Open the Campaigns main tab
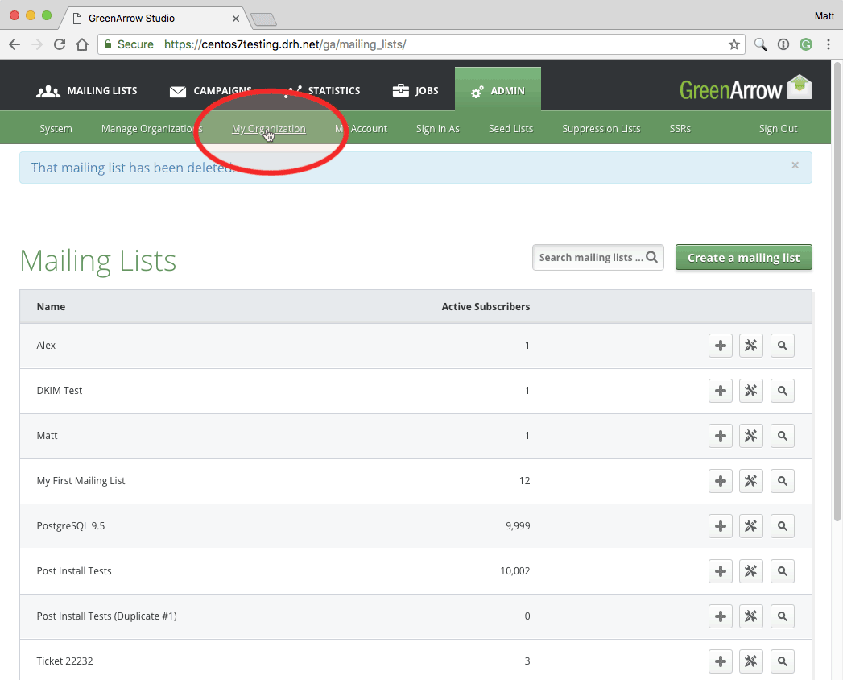 (x=211, y=91)
